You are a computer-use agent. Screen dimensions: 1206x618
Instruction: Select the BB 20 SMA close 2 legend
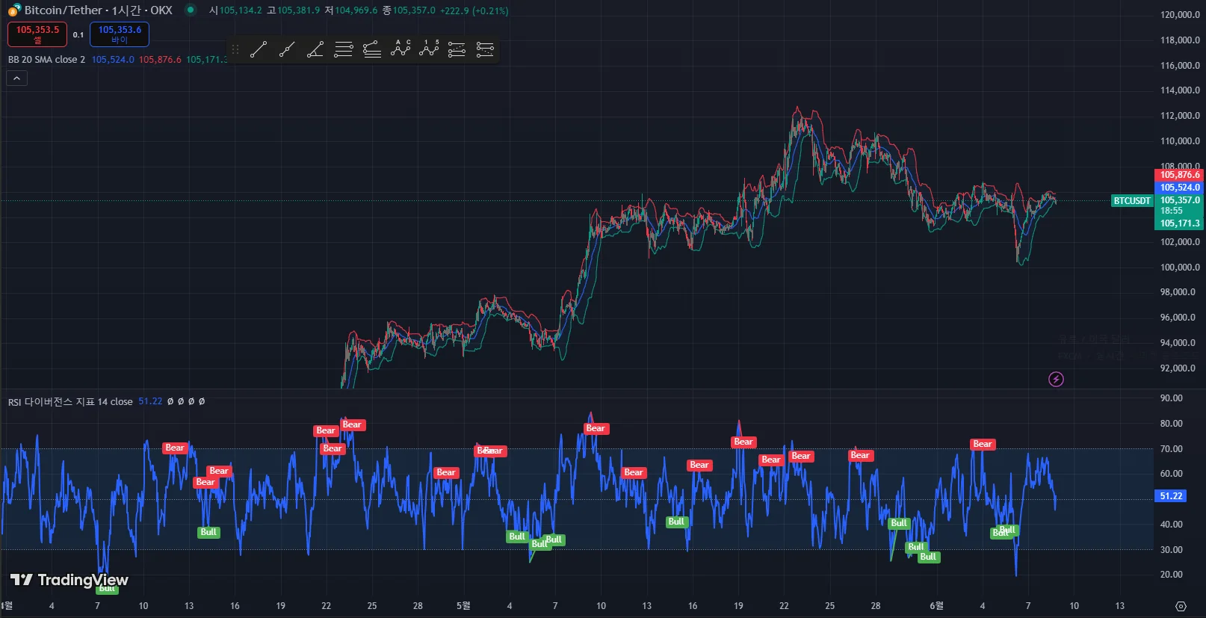pos(46,60)
